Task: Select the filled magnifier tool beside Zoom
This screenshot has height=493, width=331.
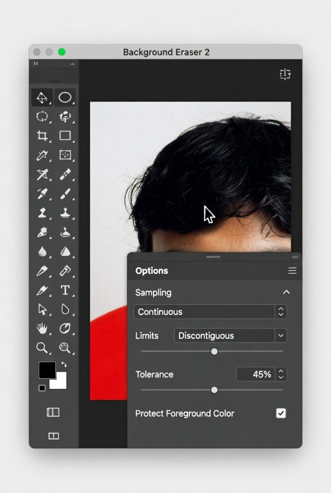Action: (x=65, y=348)
